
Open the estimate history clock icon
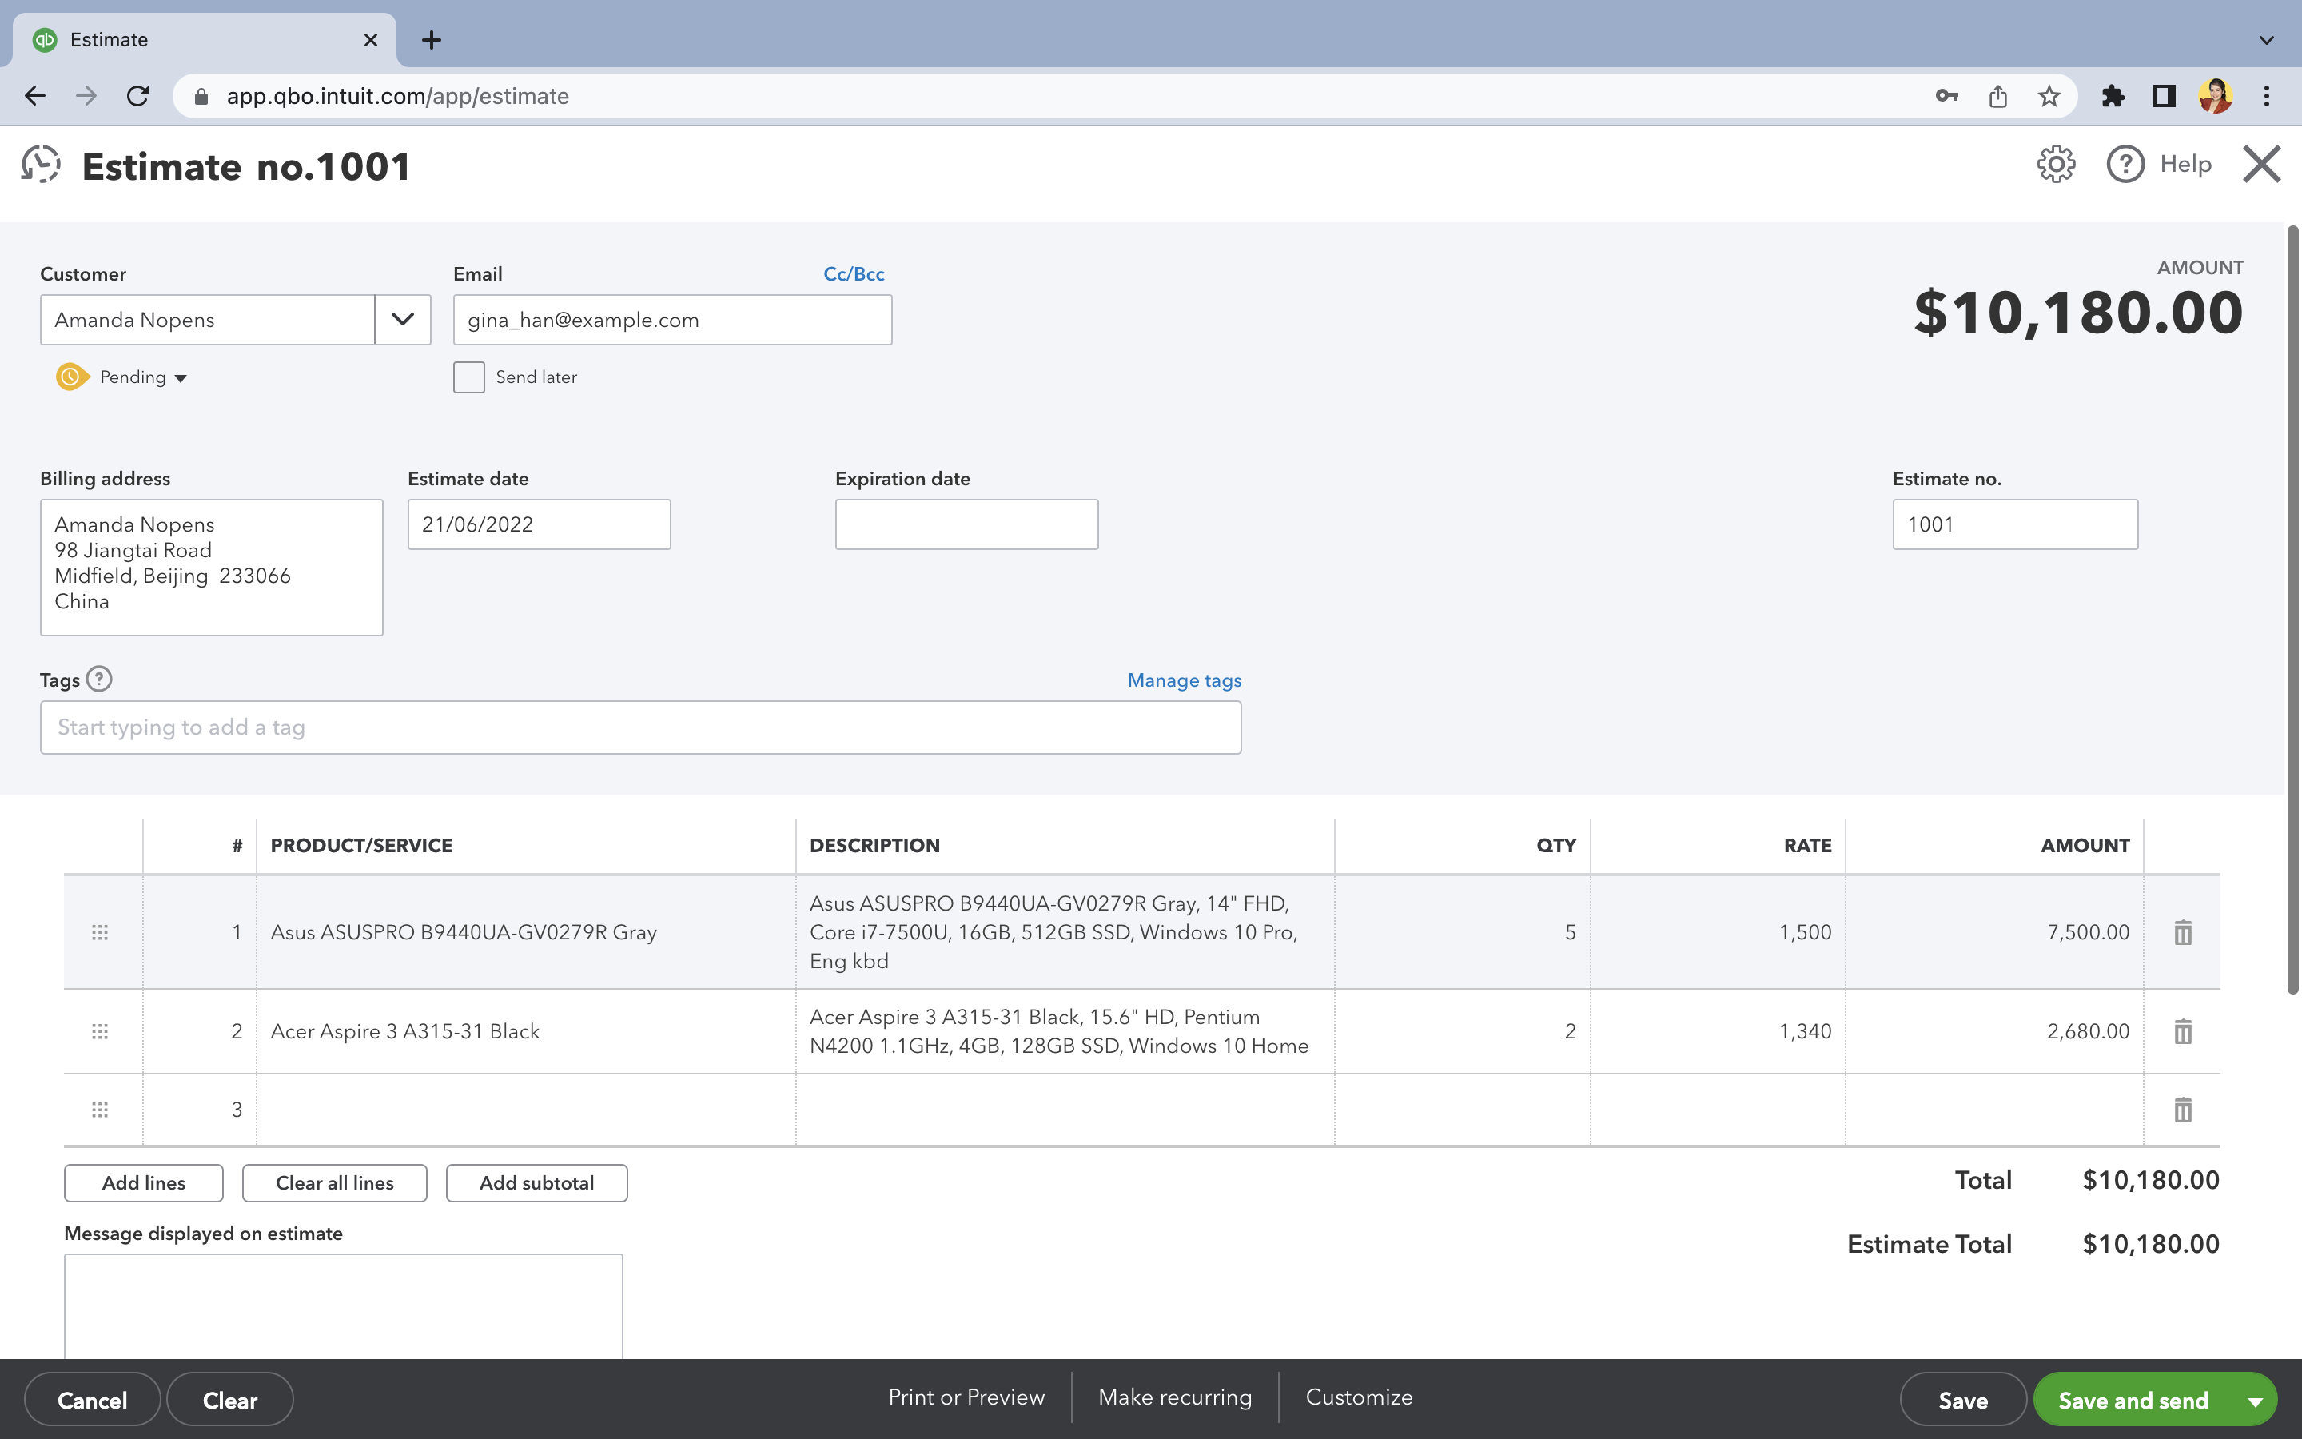pyautogui.click(x=41, y=165)
